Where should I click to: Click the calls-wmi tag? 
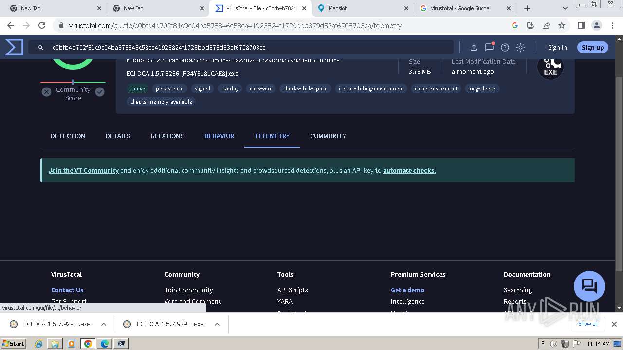pyautogui.click(x=261, y=88)
